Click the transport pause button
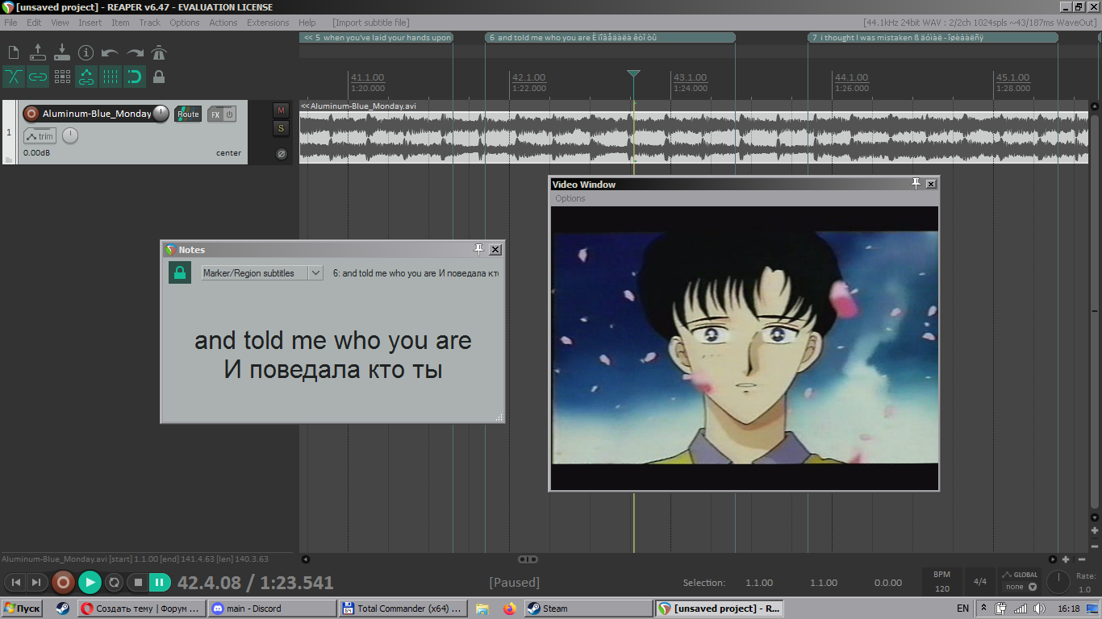 pyautogui.click(x=160, y=582)
